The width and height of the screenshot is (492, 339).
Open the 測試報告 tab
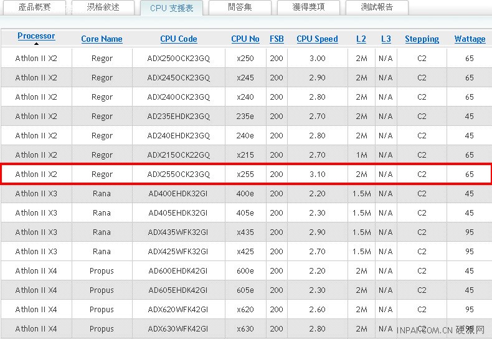[x=377, y=7]
